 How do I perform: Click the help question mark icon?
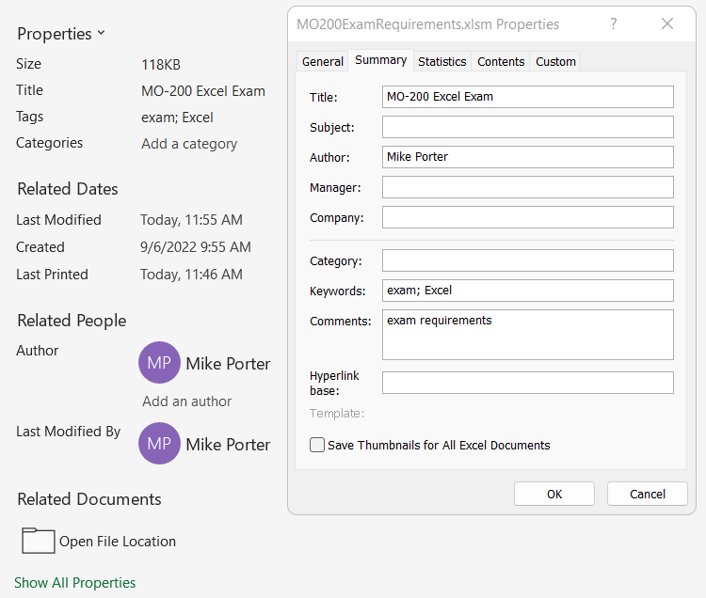tap(613, 24)
